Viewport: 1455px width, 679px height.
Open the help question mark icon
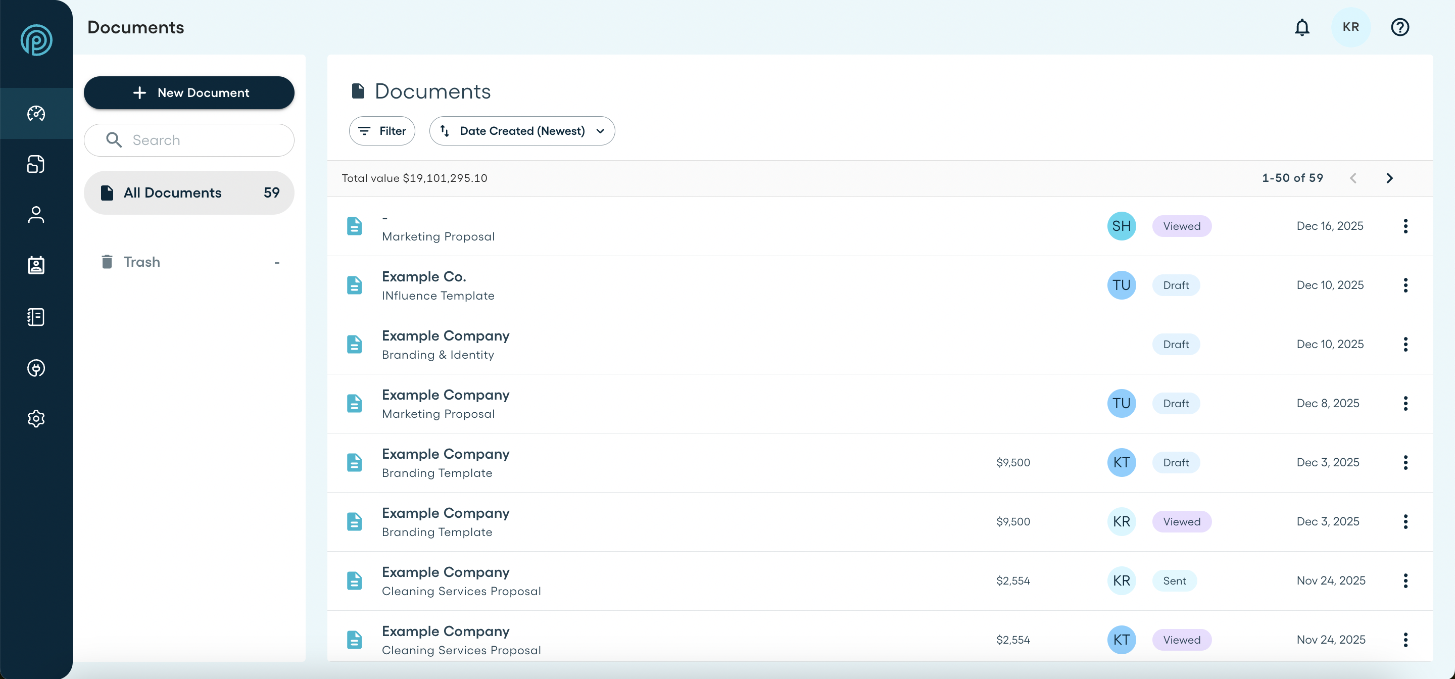[x=1399, y=27]
